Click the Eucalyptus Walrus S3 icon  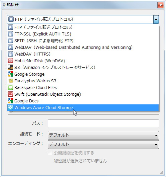tap(10, 81)
